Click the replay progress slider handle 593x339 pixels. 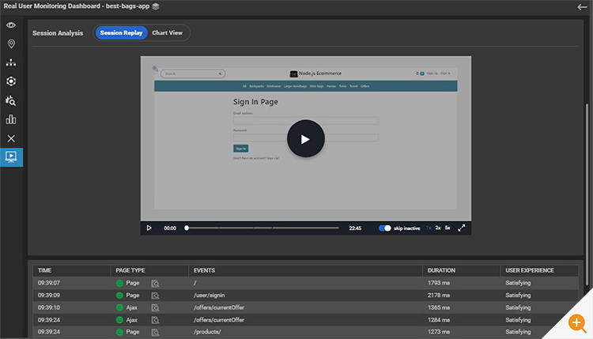pyautogui.click(x=187, y=228)
